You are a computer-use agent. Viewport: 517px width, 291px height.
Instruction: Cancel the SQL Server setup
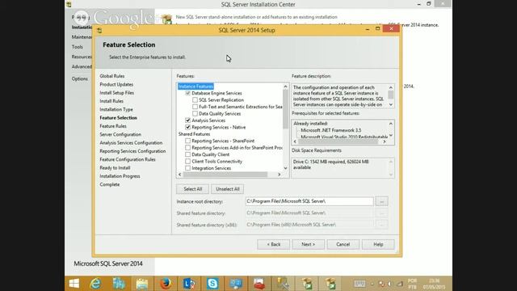tap(343, 244)
